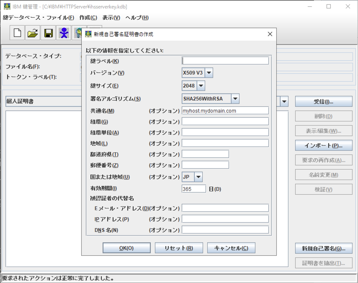Screen dimensions: 358x283
Task: Click the 組織単位(A) input field
Action: click(x=225, y=132)
